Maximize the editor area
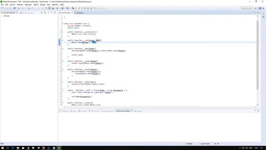The height and width of the screenshot is (150, 266). coord(259,12)
